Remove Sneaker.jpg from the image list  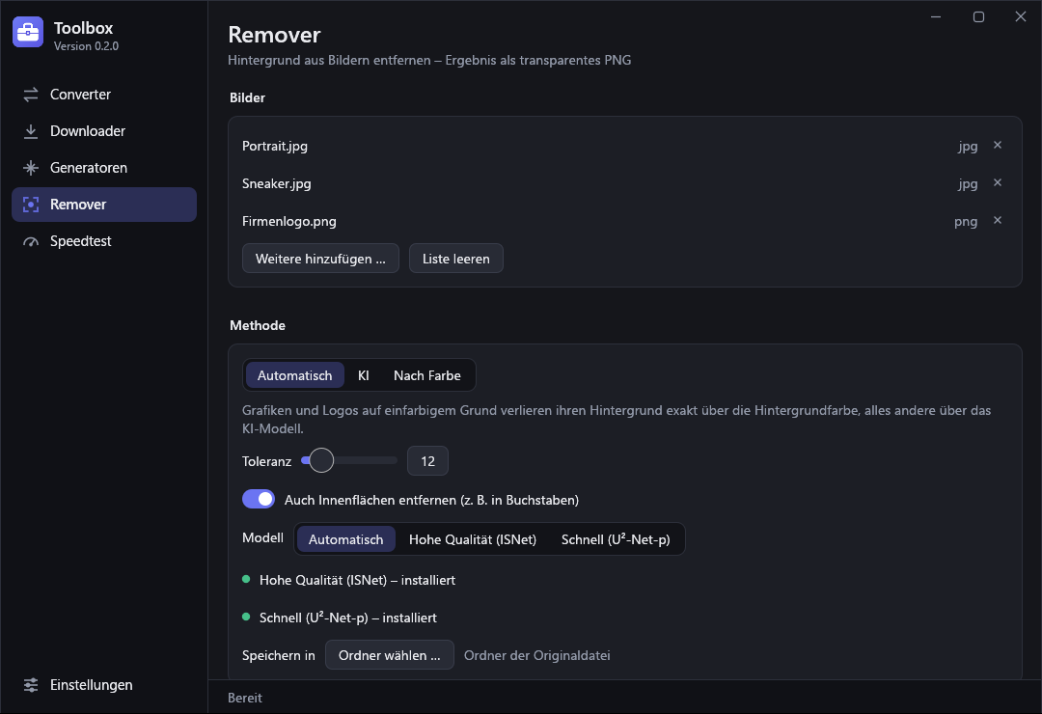point(998,182)
